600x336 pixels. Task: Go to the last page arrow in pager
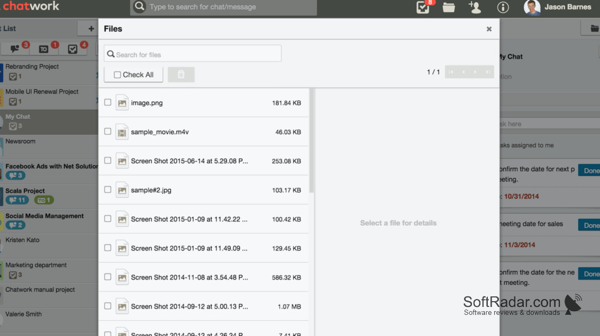pos(488,72)
